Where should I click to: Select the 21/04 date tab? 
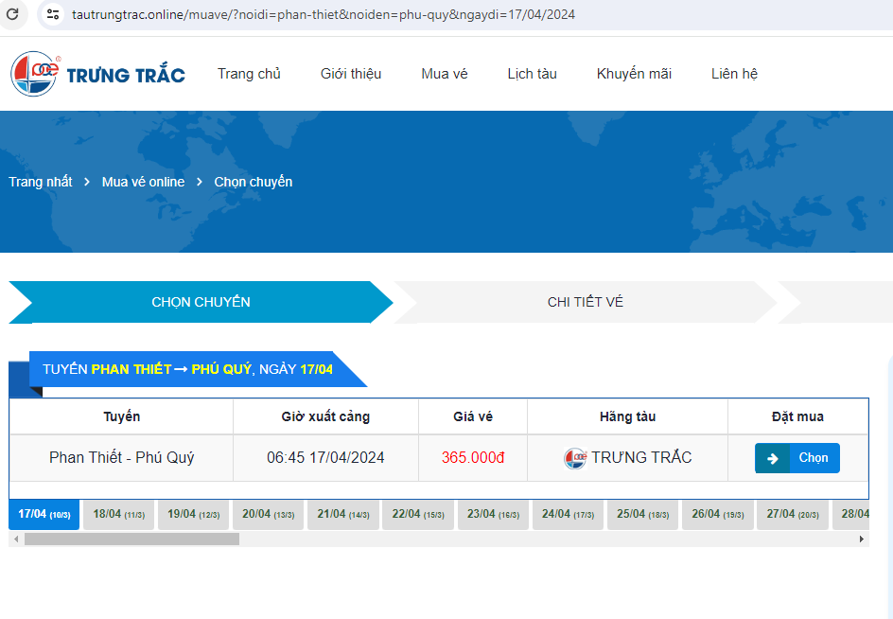[342, 514]
